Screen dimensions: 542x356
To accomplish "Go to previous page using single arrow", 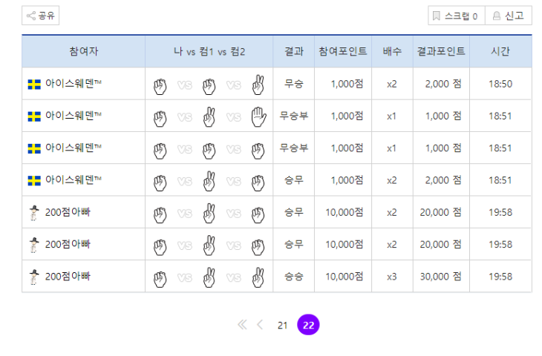I will click(x=260, y=325).
